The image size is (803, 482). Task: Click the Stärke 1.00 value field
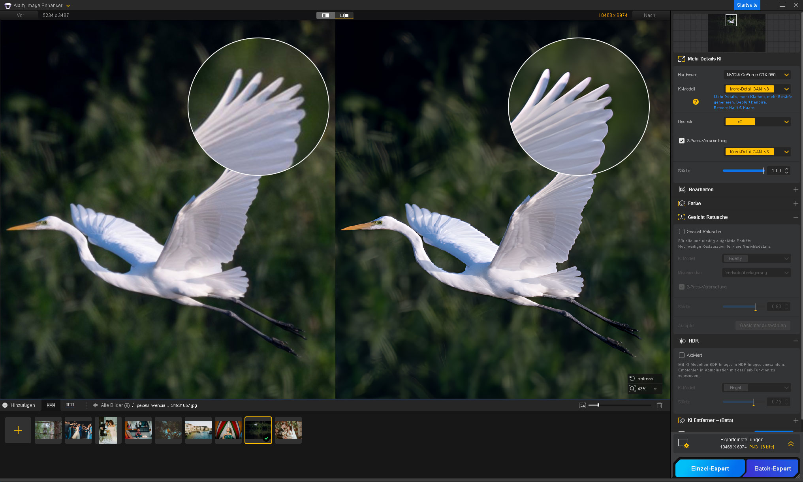pos(776,171)
